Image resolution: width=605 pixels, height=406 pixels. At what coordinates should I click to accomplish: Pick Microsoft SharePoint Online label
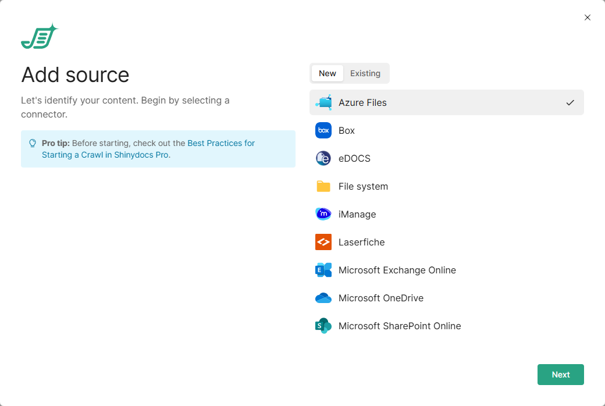coord(399,326)
